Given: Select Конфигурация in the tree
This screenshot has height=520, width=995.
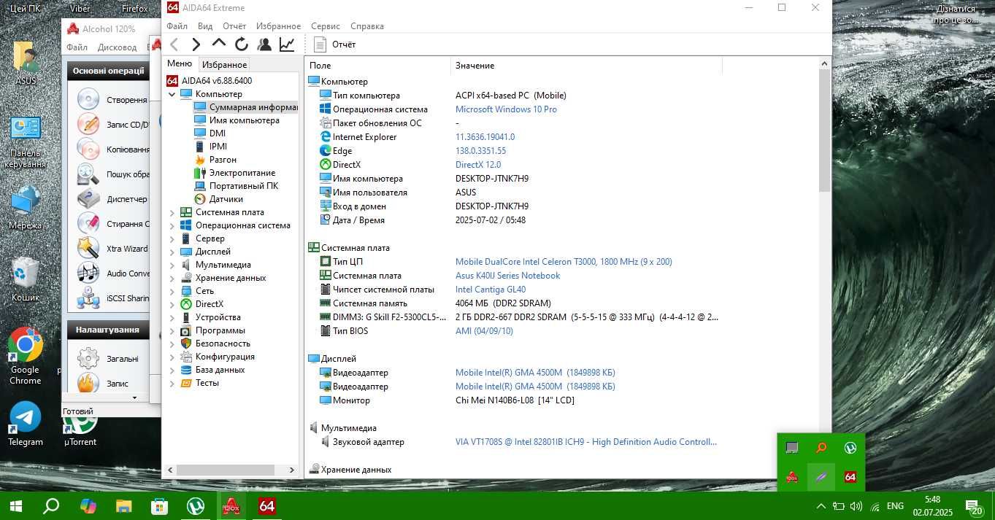Looking at the screenshot, I should 225,357.
